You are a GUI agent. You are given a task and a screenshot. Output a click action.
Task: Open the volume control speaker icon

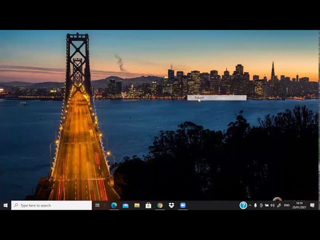coord(272,205)
